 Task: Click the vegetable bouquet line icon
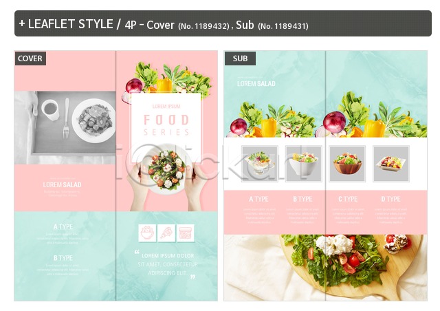[x=166, y=233]
